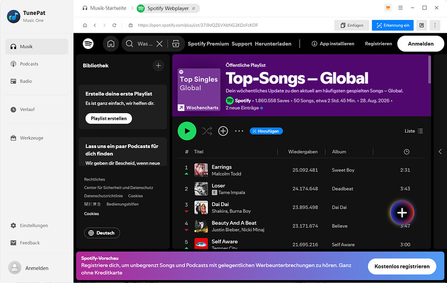This screenshot has height=283, width=447.
Task: Open Spotify Premium link
Action: 208,44
